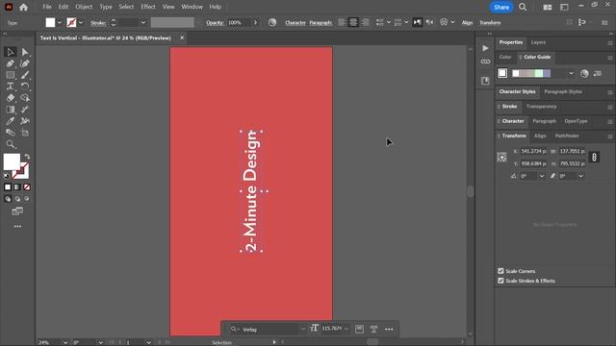
Task: Open the Character link in control bar
Action: click(x=295, y=23)
